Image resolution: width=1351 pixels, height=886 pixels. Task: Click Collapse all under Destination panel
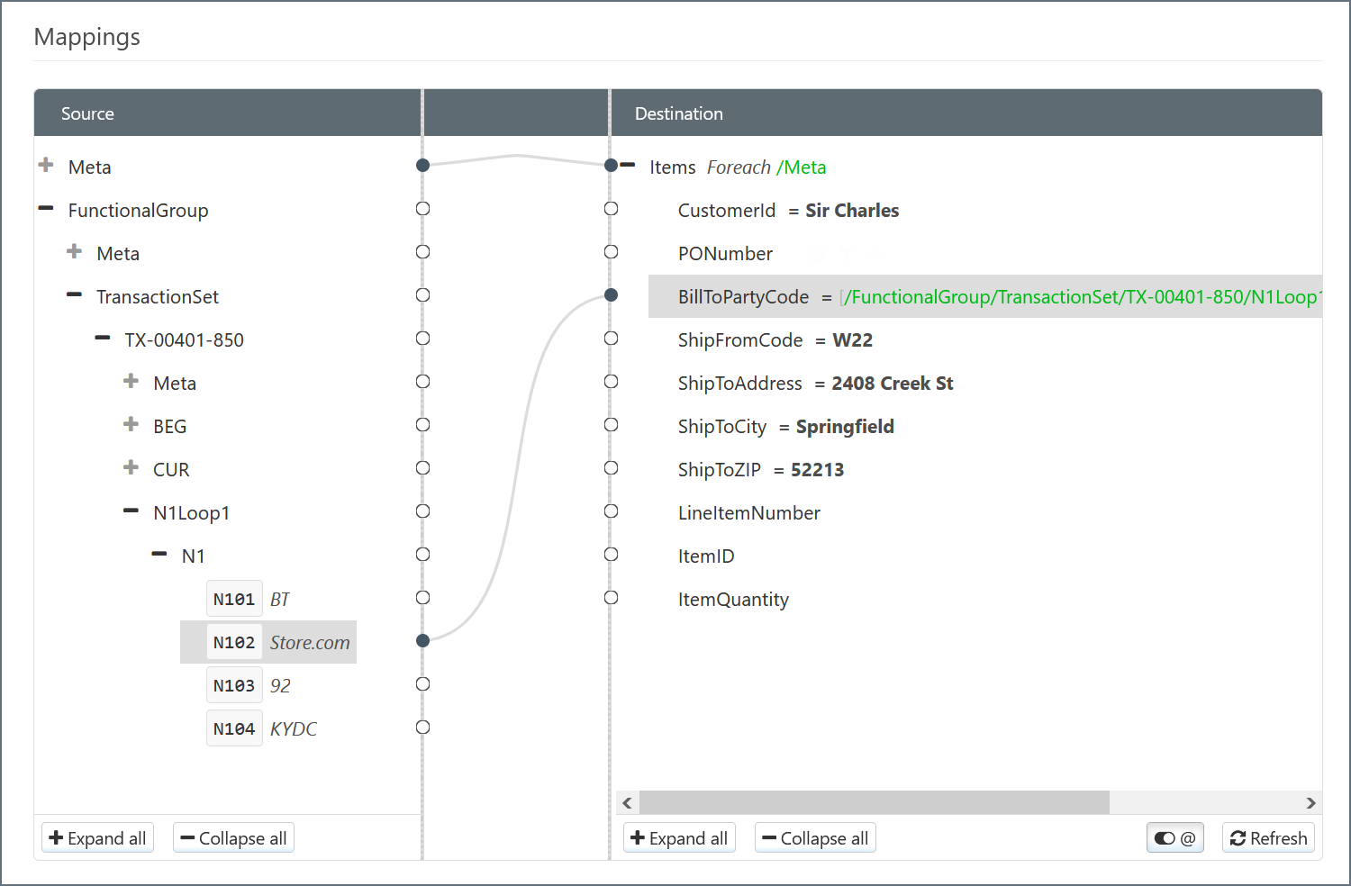click(815, 838)
